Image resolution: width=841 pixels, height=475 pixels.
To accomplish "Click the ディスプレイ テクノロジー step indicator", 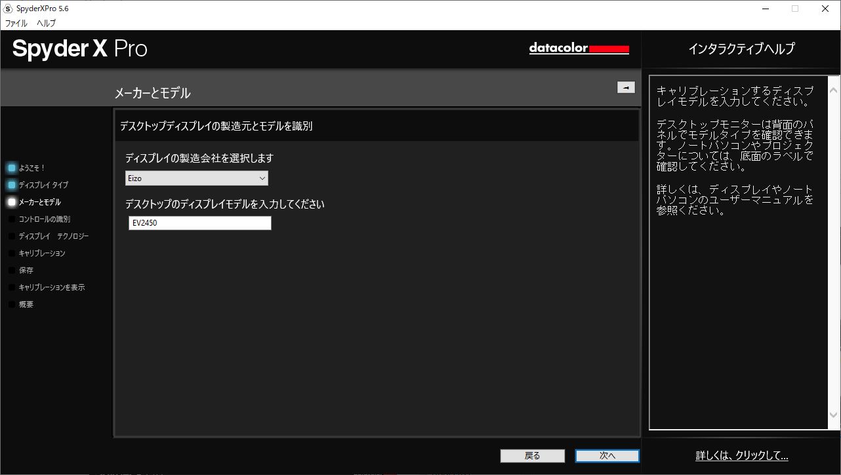I will [x=12, y=236].
